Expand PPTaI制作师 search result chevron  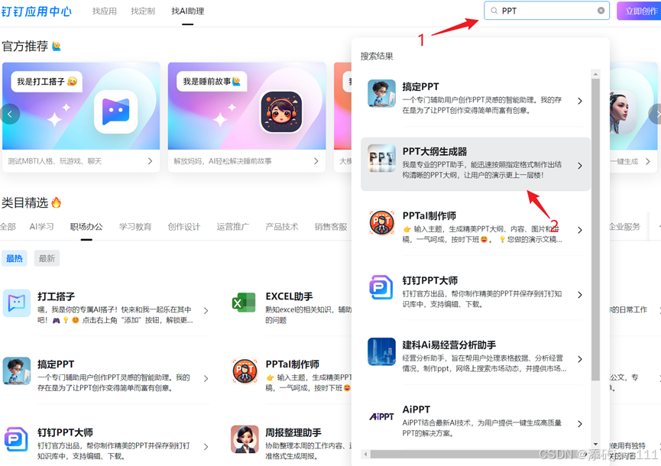coord(580,230)
